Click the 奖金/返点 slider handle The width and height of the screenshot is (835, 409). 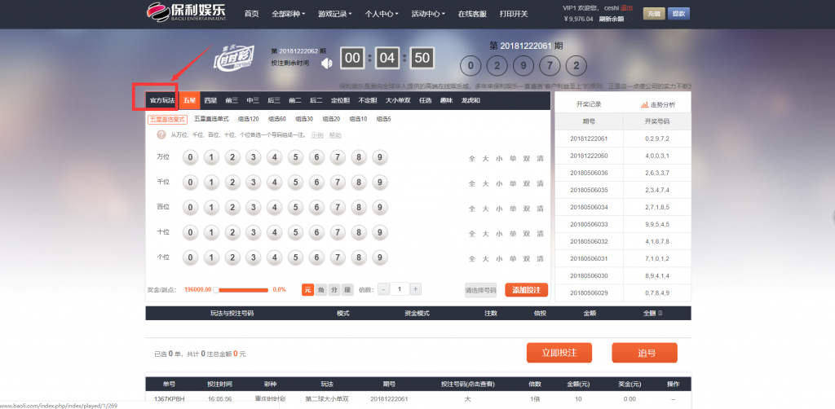216,289
